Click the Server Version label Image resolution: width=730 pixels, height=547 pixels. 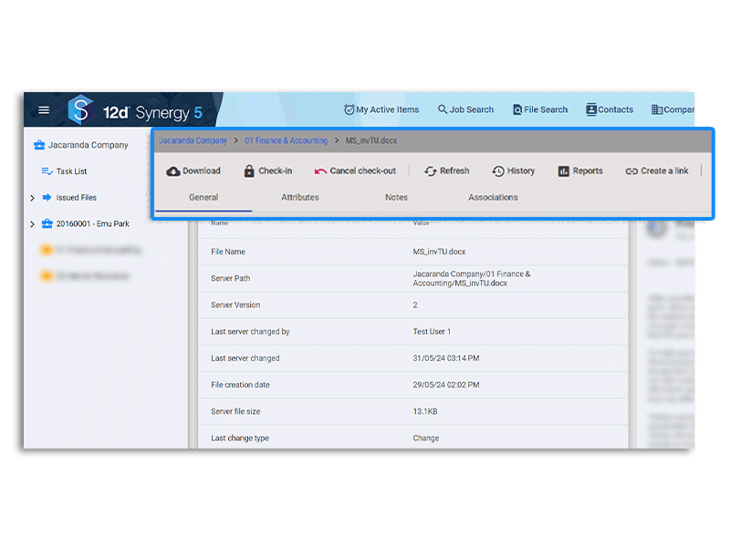click(235, 305)
